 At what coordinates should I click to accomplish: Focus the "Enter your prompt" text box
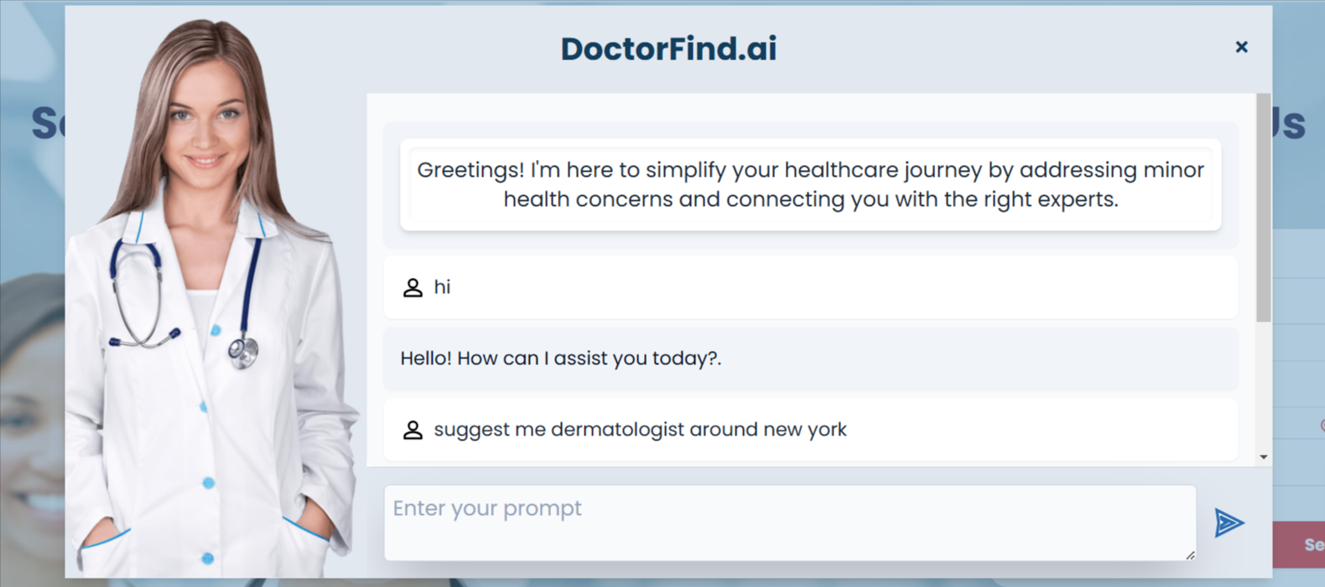[788, 522]
